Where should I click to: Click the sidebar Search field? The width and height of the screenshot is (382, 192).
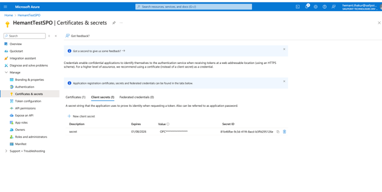click(25, 36)
